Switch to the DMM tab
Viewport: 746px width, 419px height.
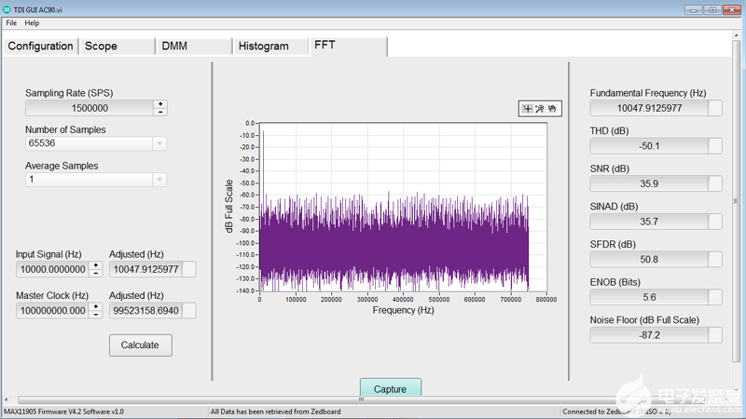point(194,46)
